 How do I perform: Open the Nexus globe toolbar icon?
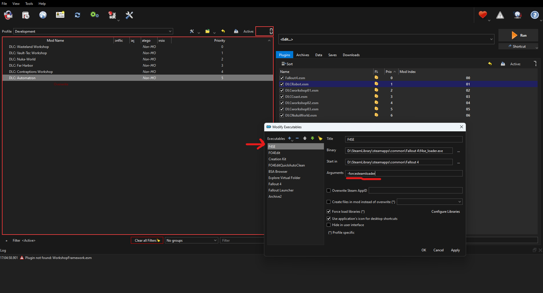tap(43, 15)
